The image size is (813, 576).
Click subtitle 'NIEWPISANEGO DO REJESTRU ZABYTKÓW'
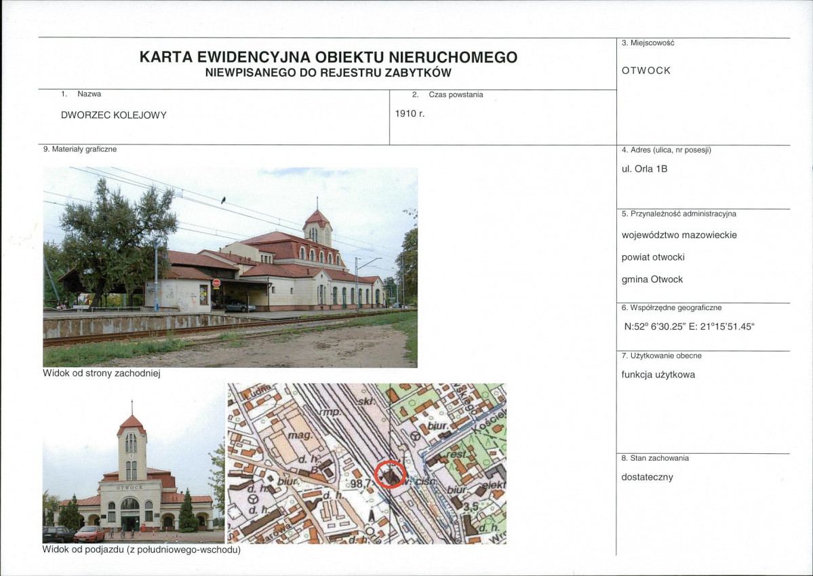point(328,73)
